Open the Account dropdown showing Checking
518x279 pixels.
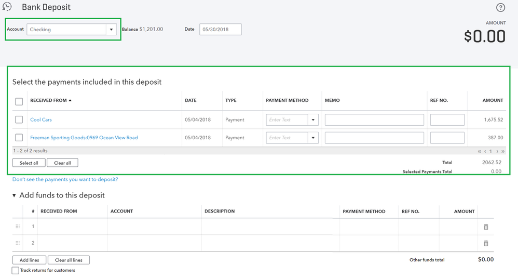coord(111,30)
